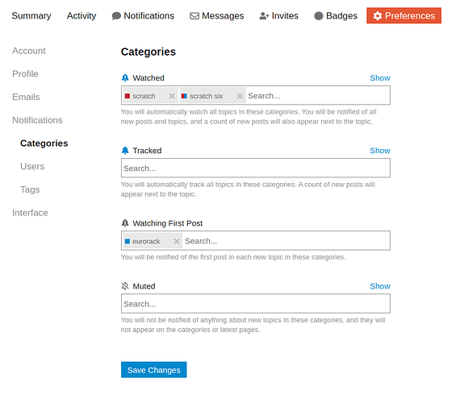Viewport: 456px width, 403px height.
Task: Remove the eurorack category from Watching First Post
Action: [x=177, y=241]
